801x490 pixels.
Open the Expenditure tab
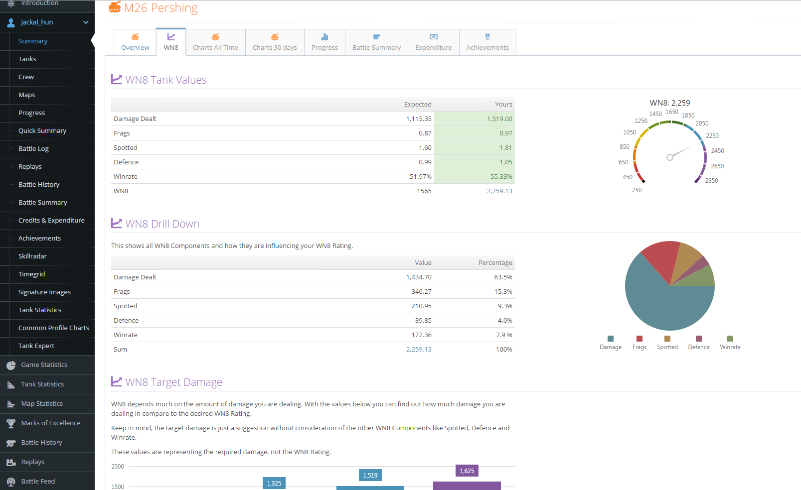[x=434, y=42]
